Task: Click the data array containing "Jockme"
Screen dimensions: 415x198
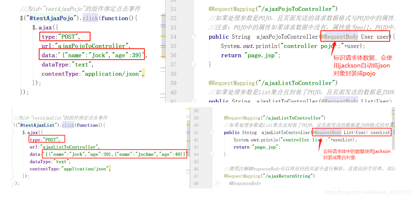Action: click(x=115, y=154)
